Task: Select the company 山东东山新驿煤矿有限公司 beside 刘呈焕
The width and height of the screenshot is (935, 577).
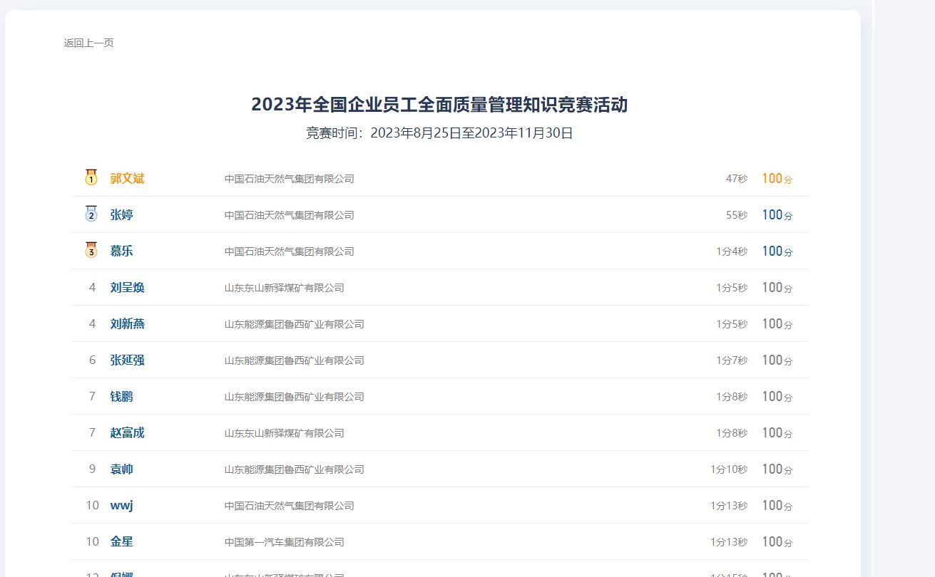Action: point(285,288)
